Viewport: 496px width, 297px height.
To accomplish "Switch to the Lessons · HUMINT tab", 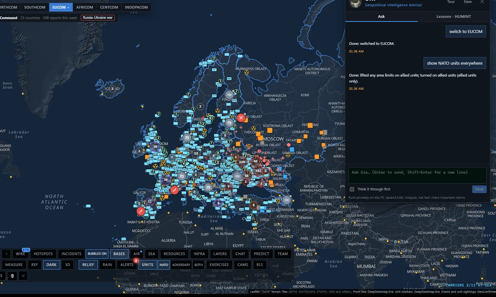I will (x=454, y=16).
